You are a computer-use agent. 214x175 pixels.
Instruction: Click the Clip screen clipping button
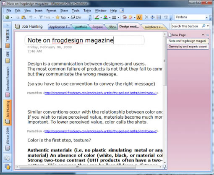[x=76, y=17]
